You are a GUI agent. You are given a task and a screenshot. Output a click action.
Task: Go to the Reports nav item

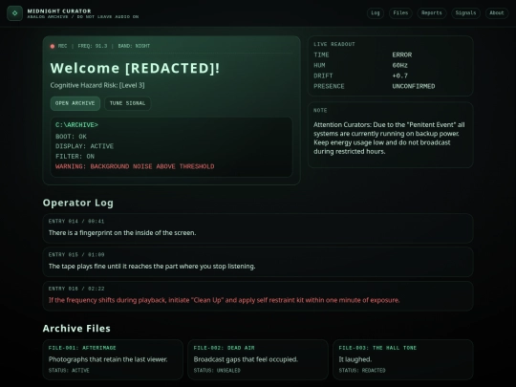(431, 13)
